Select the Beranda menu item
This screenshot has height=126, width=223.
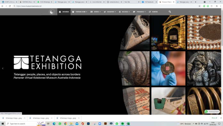point(64,12)
